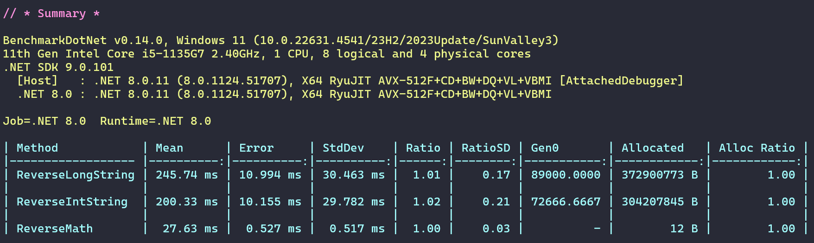Click the Method column header
Screen dimensions: 814x243
tap(38, 148)
